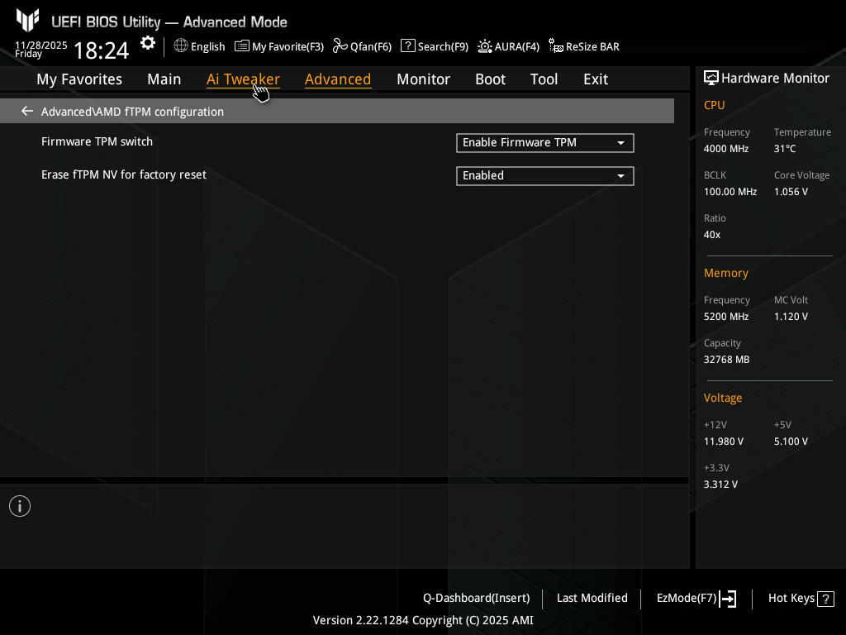Open AURA(F4) lighting settings
Viewport: 846px width, 635px height.
click(485, 46)
